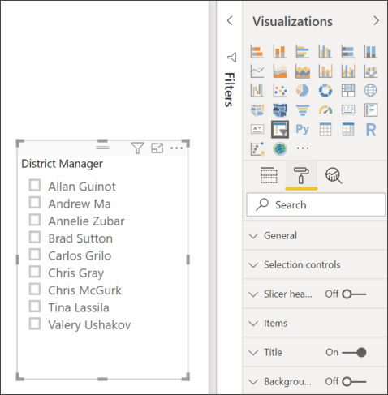Screen dimensions: 388x395
Task: Check the Valery Ushakov checkbox
Action: [x=35, y=324]
